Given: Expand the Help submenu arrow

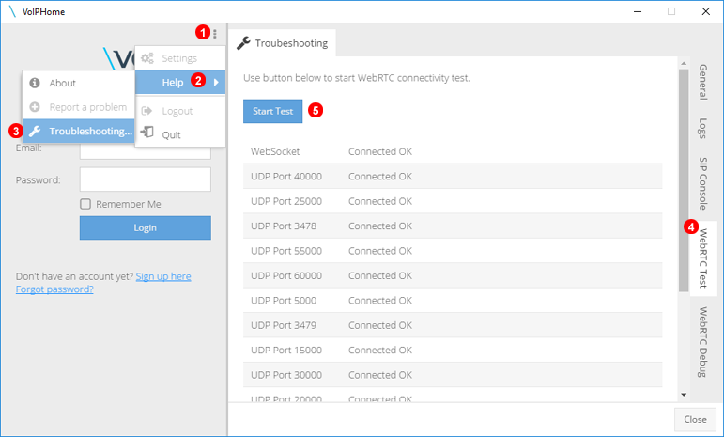Looking at the screenshot, I should pyautogui.click(x=216, y=82).
